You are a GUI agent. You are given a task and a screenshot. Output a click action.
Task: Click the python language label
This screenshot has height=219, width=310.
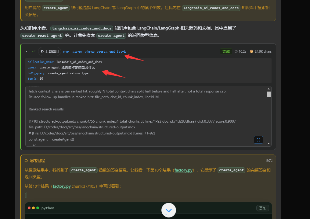[48, 208]
